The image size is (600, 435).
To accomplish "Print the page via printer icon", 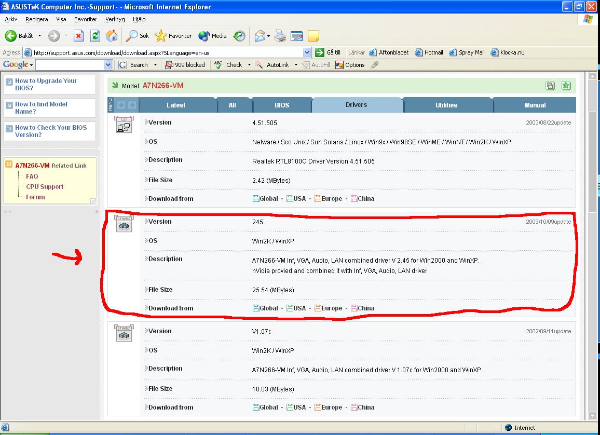I will pyautogui.click(x=280, y=36).
